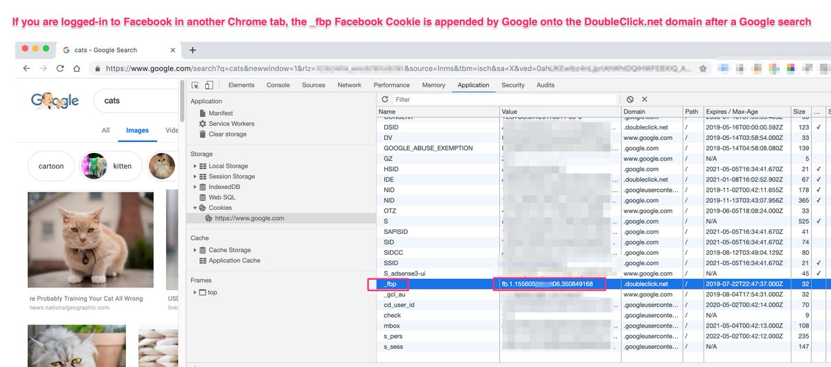Refresh the cookies table
The image size is (831, 367).
coord(385,100)
